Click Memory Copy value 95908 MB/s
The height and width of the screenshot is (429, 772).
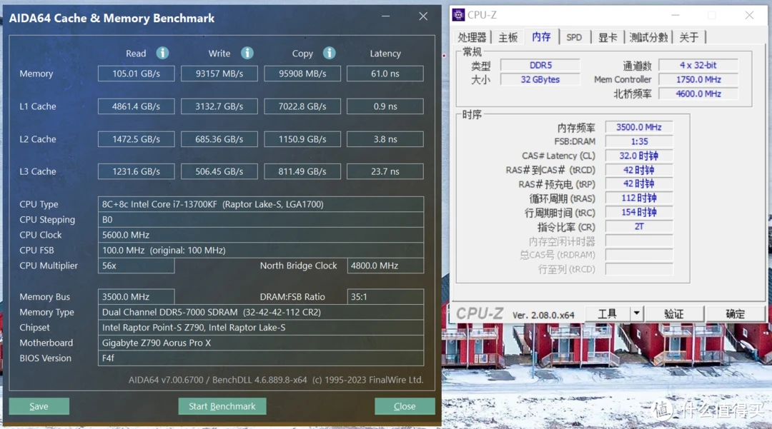click(x=302, y=74)
